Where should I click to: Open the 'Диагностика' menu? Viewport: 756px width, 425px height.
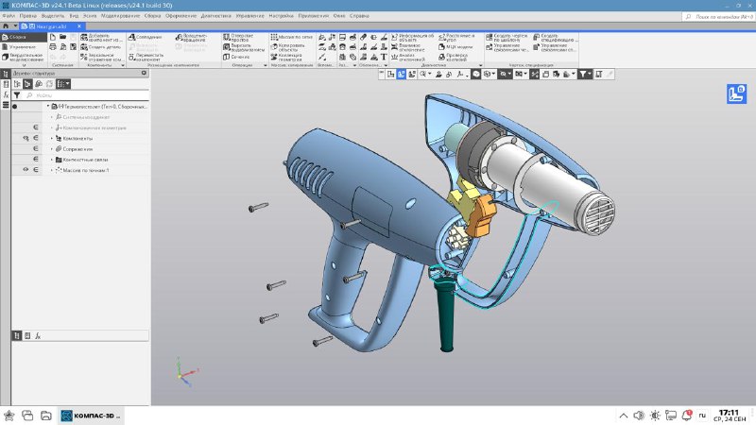pos(215,16)
